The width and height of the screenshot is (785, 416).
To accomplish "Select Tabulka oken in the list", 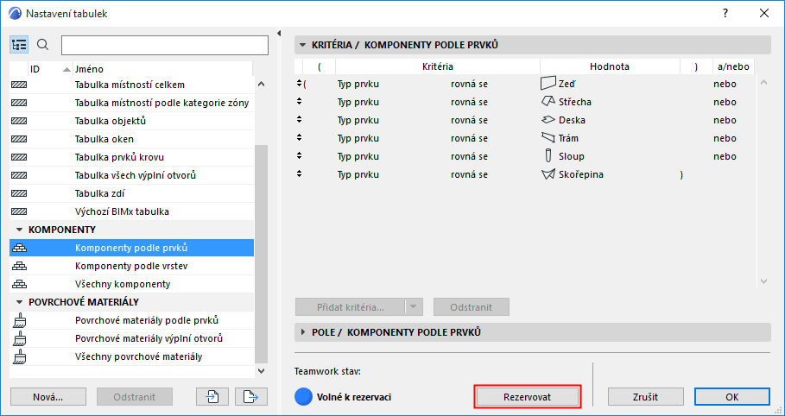I will coord(104,139).
